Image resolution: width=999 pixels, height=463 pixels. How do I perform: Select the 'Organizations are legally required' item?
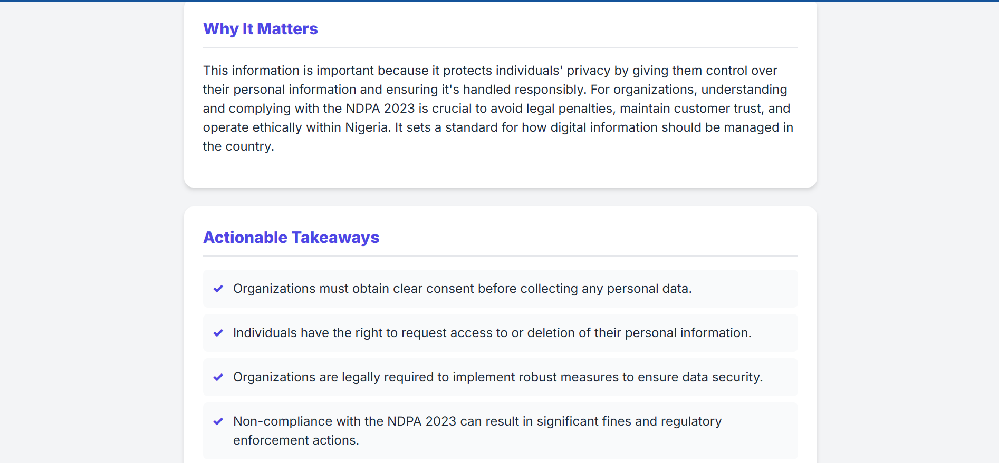500,377
